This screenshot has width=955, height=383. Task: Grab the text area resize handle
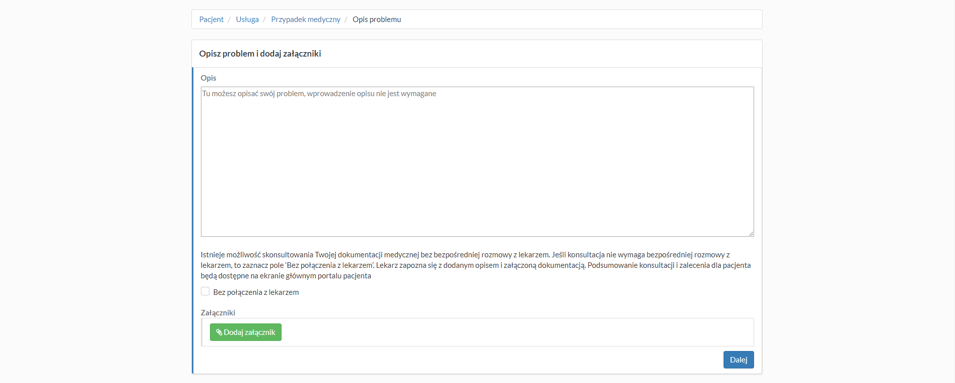(751, 233)
